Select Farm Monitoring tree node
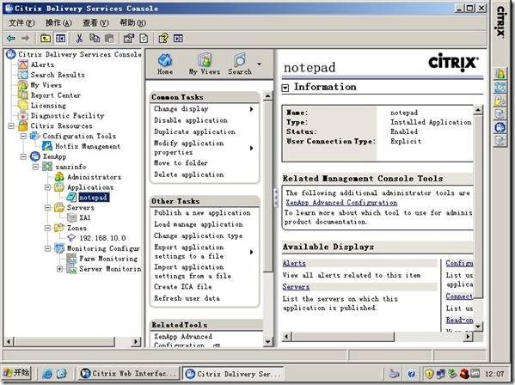This screenshot has height=385, width=515. [108, 259]
